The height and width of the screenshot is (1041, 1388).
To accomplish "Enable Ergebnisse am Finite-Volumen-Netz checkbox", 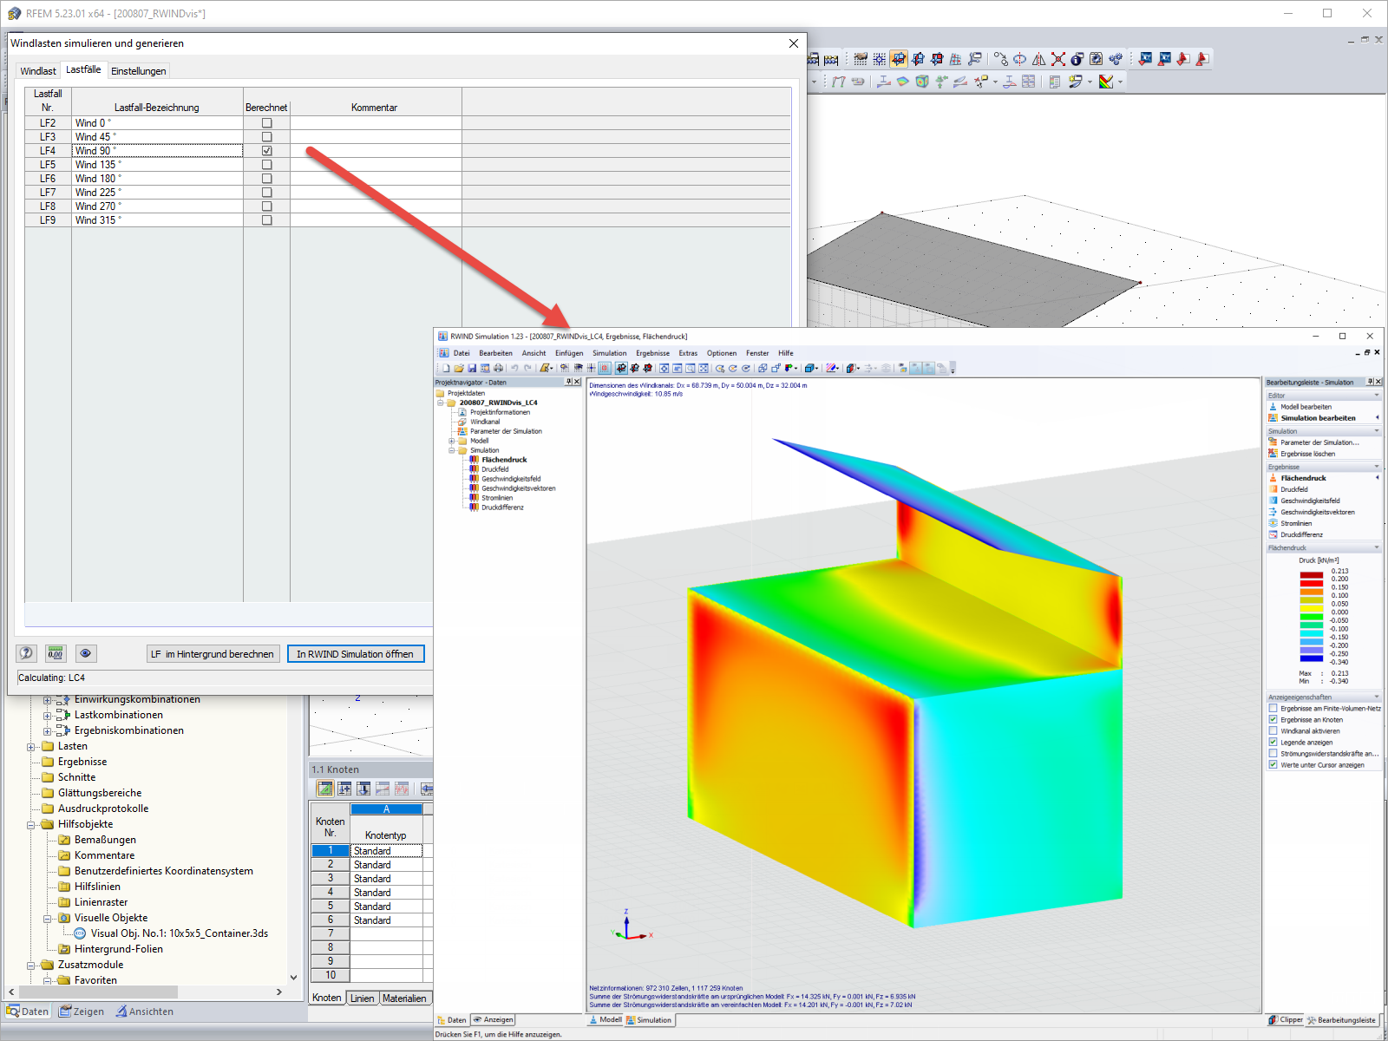I will 1273,709.
